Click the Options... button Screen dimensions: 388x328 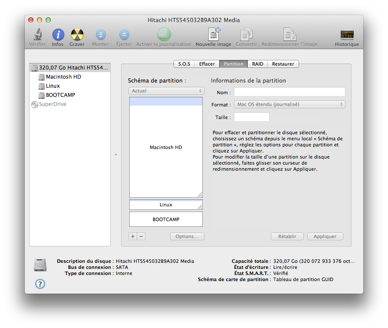tap(187, 236)
